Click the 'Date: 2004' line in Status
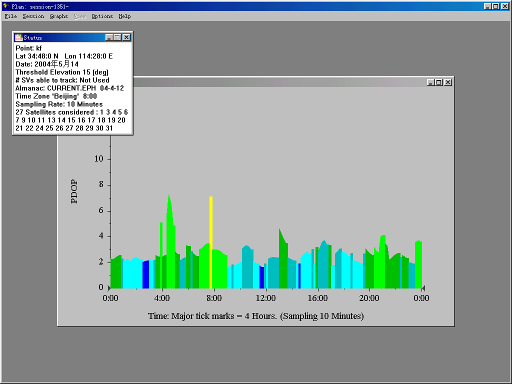The height and width of the screenshot is (384, 512). click(47, 64)
